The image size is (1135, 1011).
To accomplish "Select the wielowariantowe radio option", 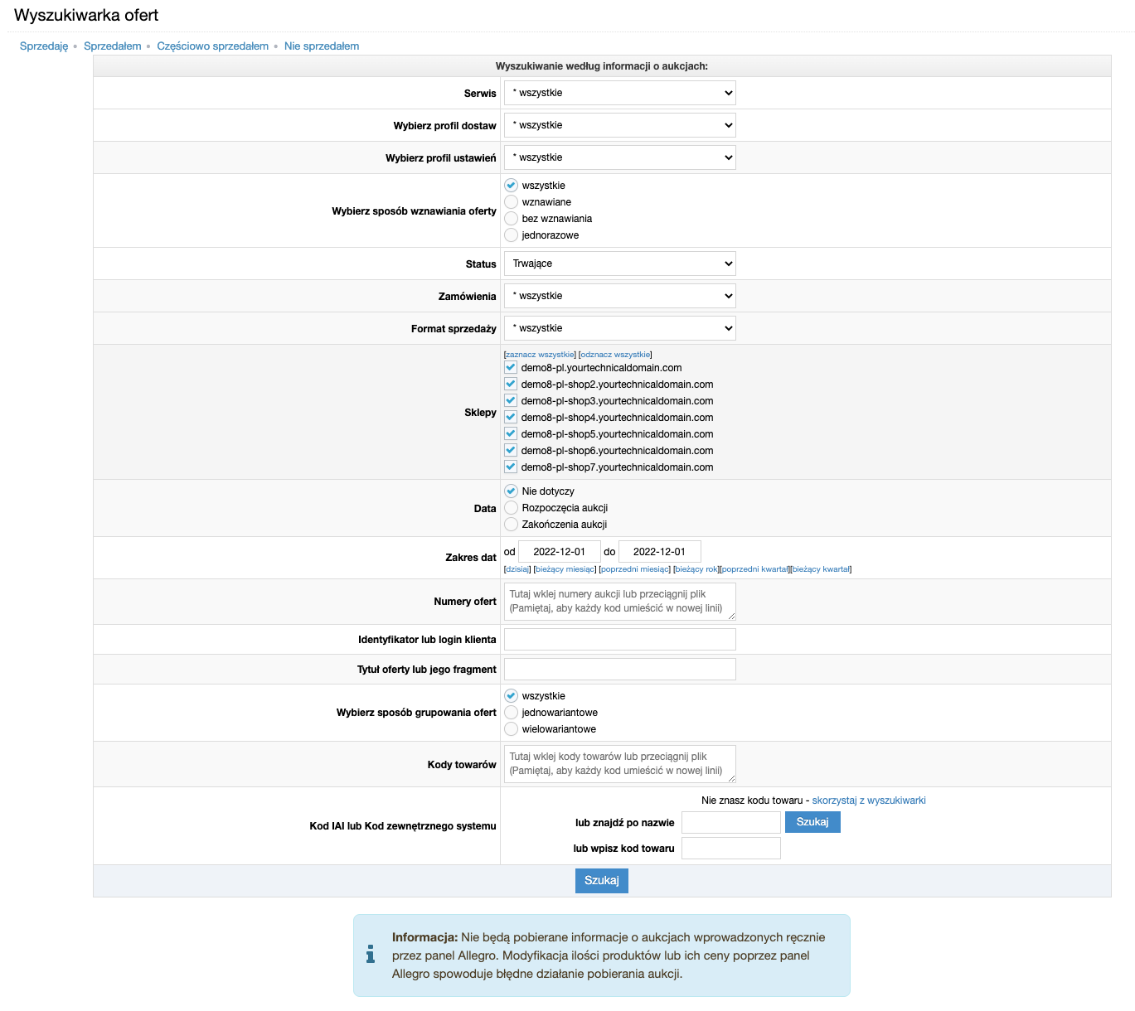I will [x=512, y=729].
